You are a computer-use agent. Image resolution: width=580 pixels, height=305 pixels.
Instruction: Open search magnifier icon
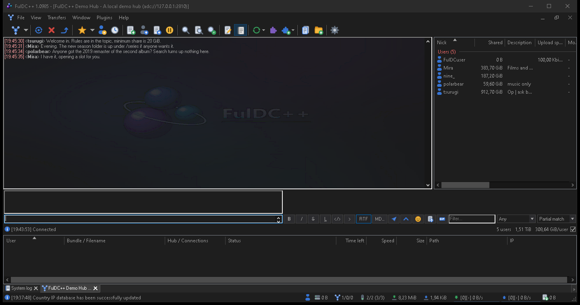(186, 30)
